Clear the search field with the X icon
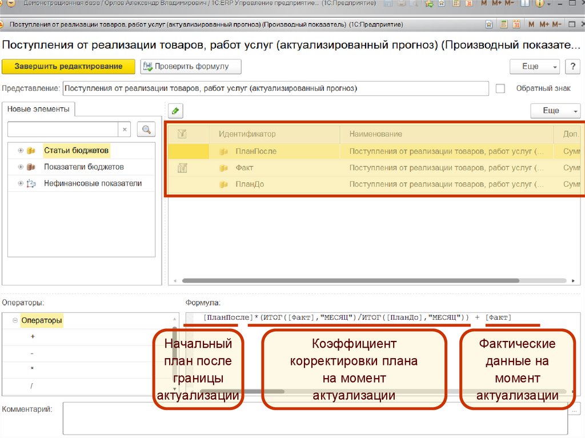Screen dimensions: 585x438 [x=125, y=130]
